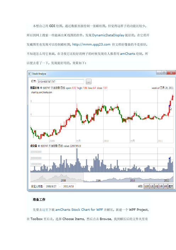Click the 这里 download link
This screenshot has height=250, width=176.
pos(45,210)
